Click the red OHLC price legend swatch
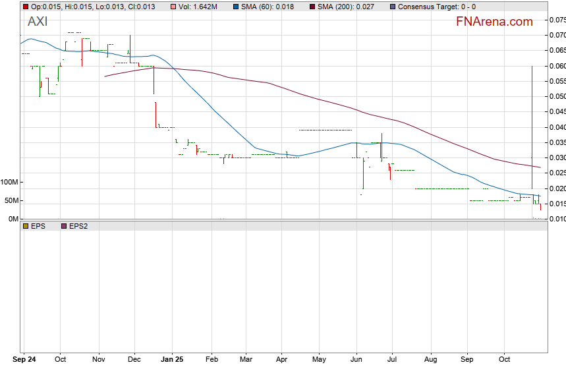 [26, 7]
